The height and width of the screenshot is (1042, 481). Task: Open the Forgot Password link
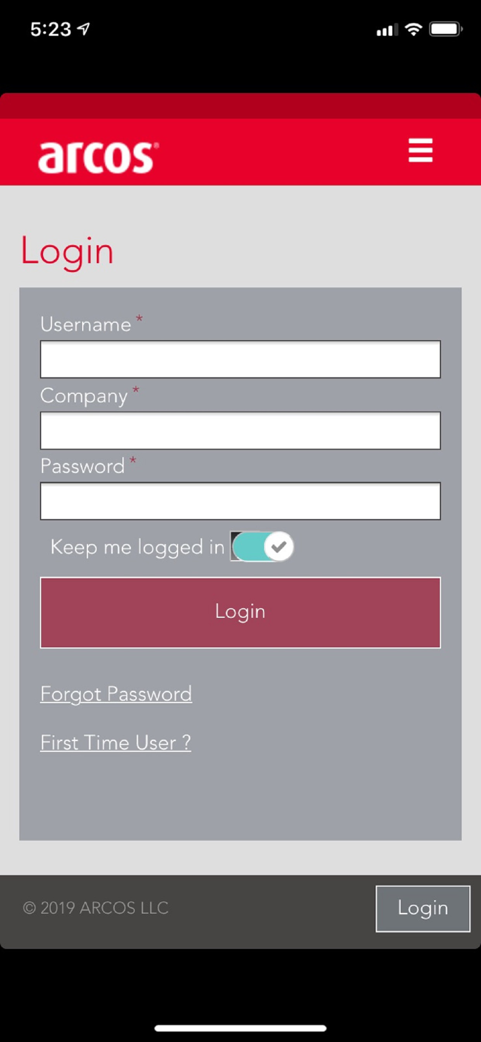click(x=116, y=694)
